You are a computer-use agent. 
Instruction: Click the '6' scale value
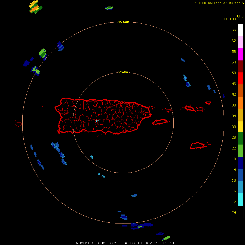(x=235, y=191)
